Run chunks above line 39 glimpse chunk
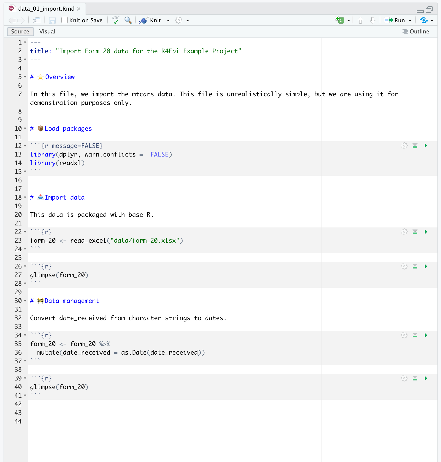441x462 pixels. coord(415,378)
